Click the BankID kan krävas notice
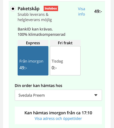 click(x=35, y=29)
